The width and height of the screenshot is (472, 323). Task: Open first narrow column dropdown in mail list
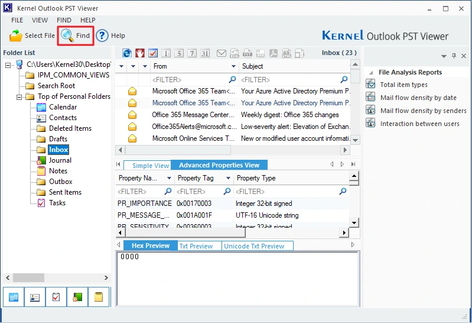tap(121, 66)
